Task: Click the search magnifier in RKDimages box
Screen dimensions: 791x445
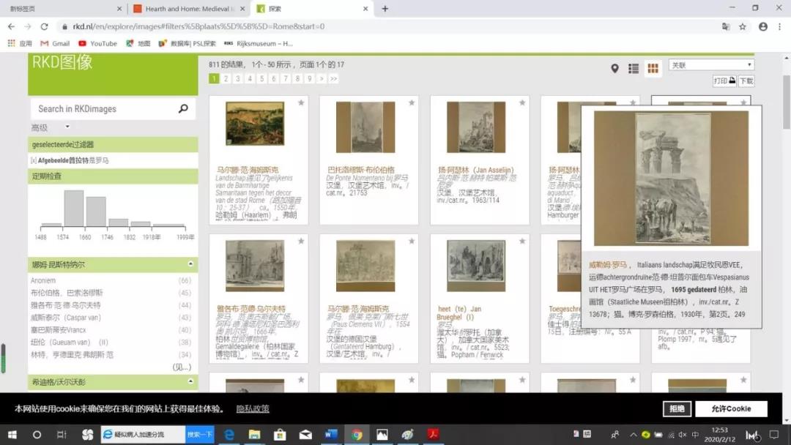Action: [183, 109]
